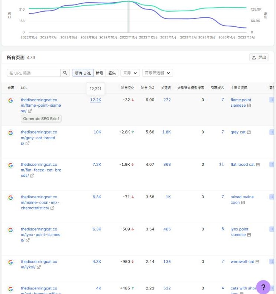Select the 新增 tab

100,73
